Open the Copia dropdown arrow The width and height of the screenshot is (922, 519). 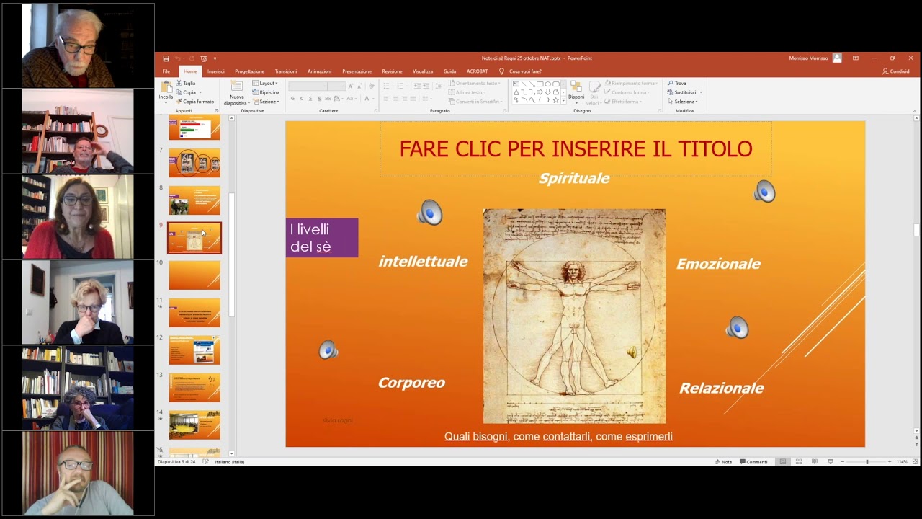(200, 92)
